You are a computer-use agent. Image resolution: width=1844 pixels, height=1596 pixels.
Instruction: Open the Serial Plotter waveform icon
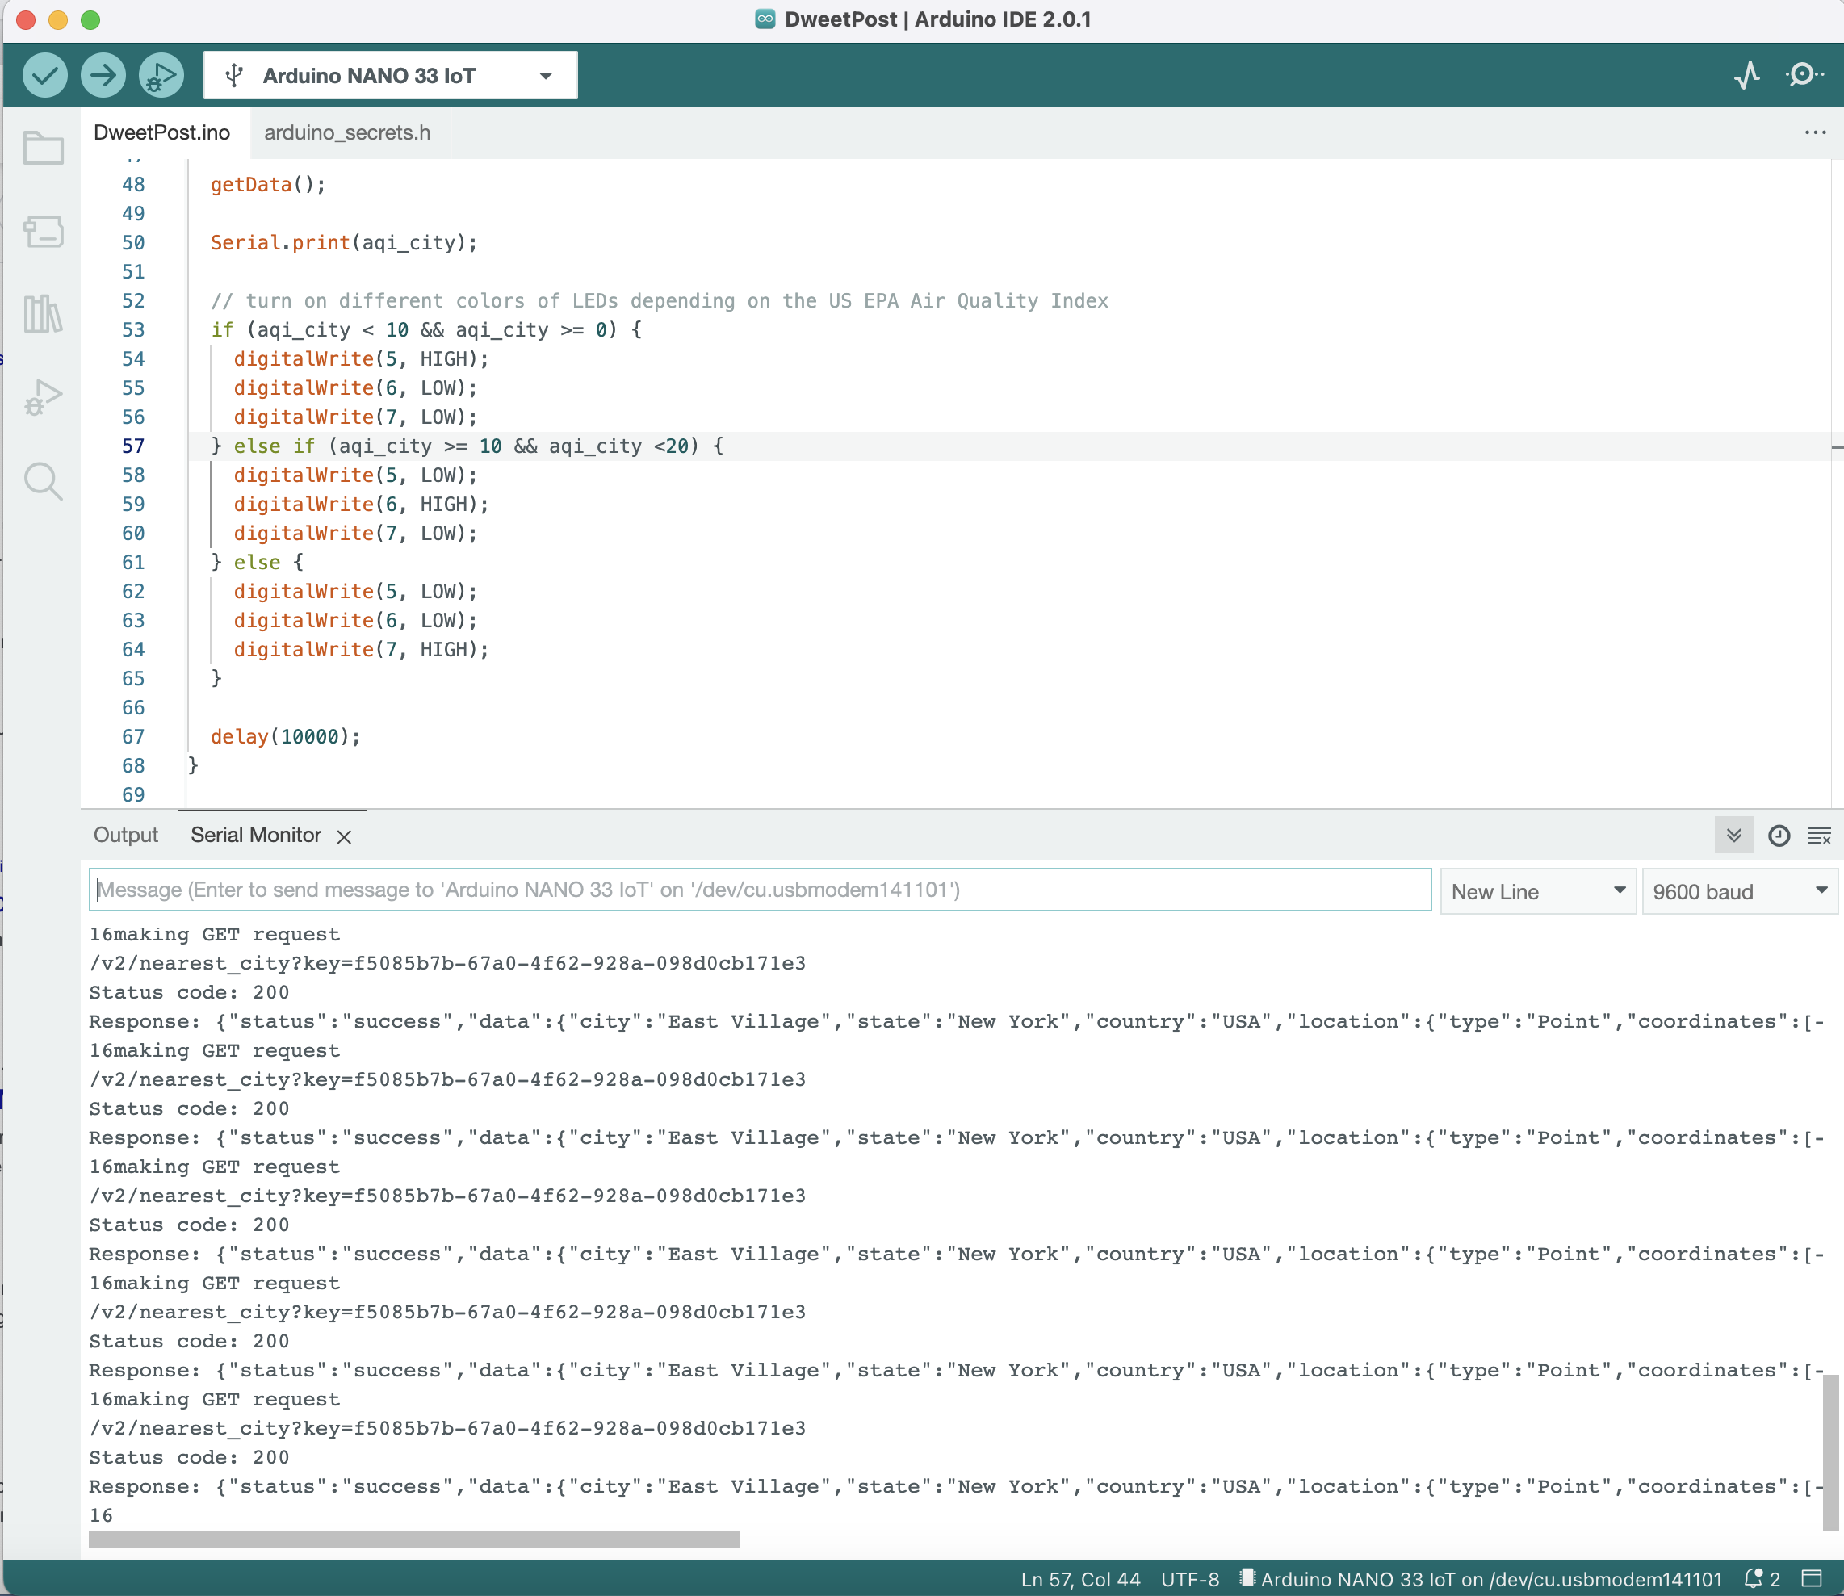pyautogui.click(x=1747, y=75)
